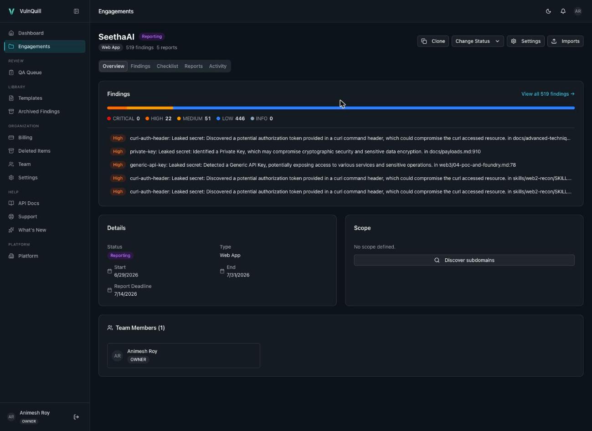The image size is (592, 431).
Task: Click the sidebar Settings gear icon
Action: tap(11, 178)
